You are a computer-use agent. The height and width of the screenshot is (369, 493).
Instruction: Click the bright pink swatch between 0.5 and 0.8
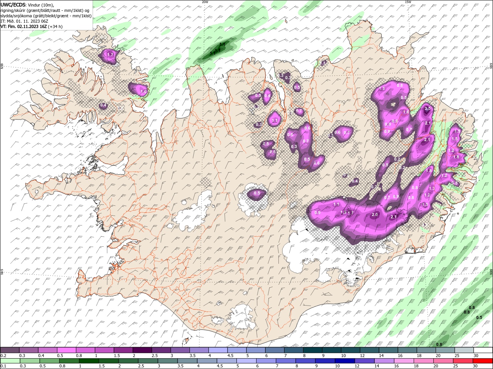(x=66, y=350)
